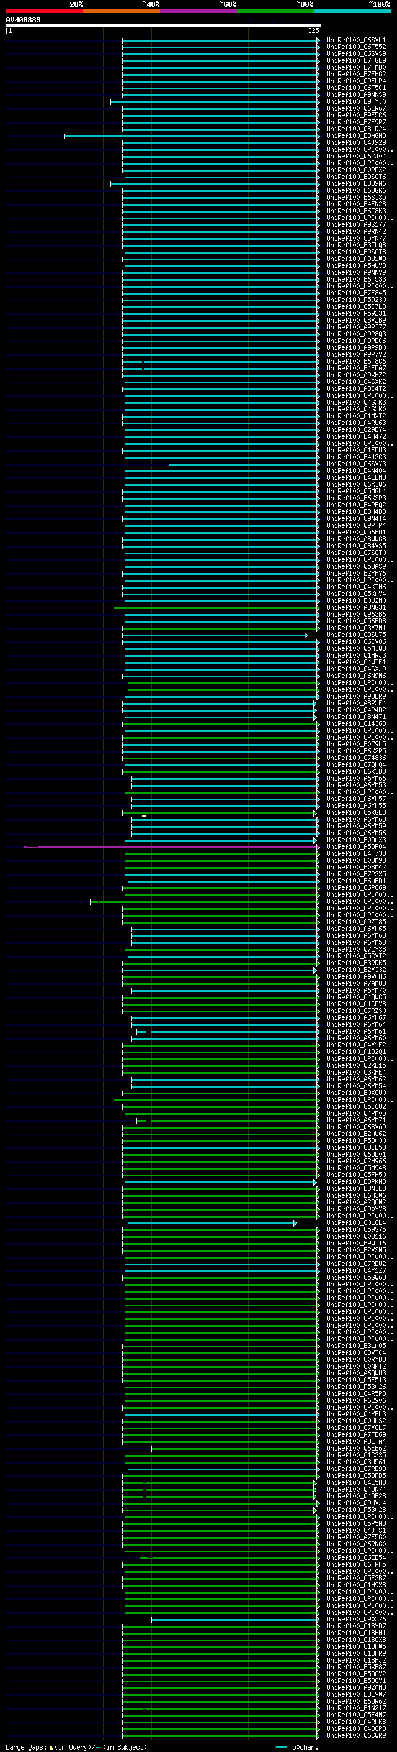Select the UniRef100_Q5CVT2 label

[355, 956]
